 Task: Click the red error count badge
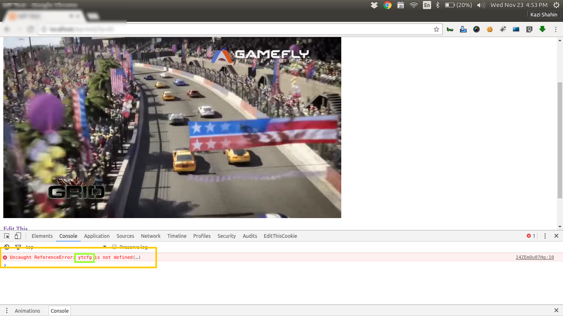click(531, 236)
